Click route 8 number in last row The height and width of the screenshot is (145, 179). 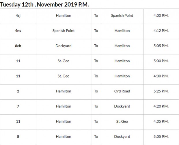tap(18, 137)
